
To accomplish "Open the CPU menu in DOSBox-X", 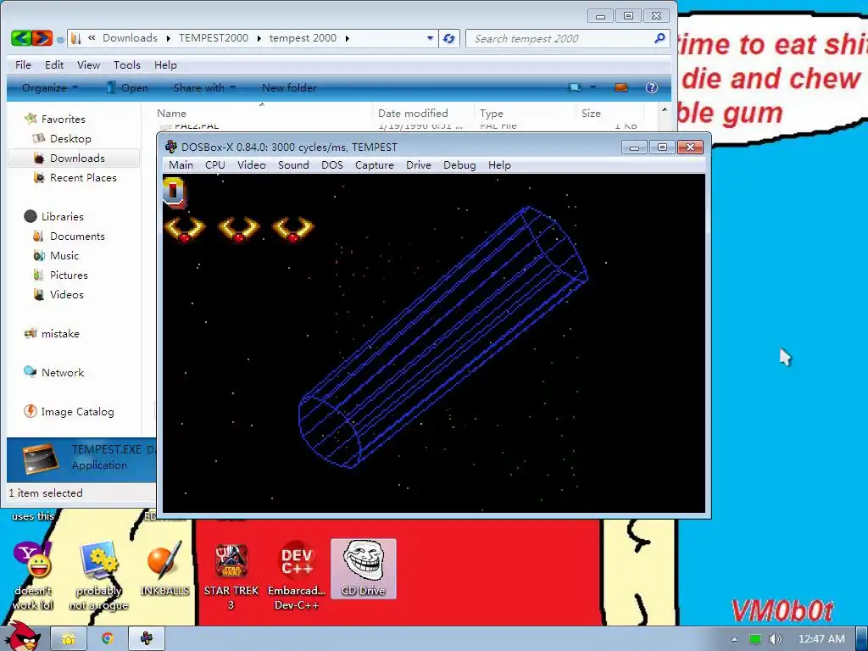I will pos(214,165).
